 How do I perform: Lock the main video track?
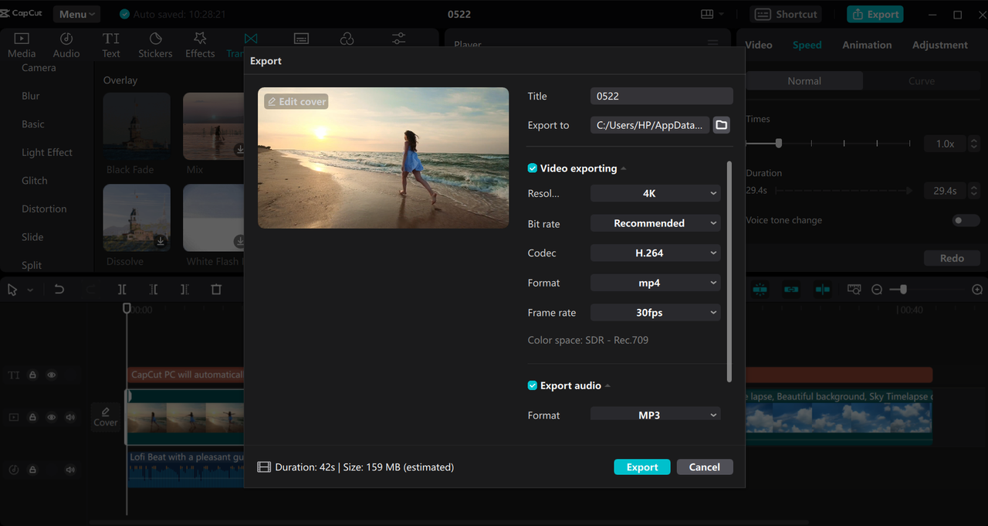[32, 417]
